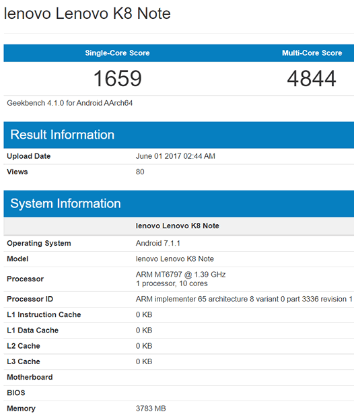
Task: Click the Geekbench 4.1.0 for Android AArch64 text
Action: coord(70,103)
